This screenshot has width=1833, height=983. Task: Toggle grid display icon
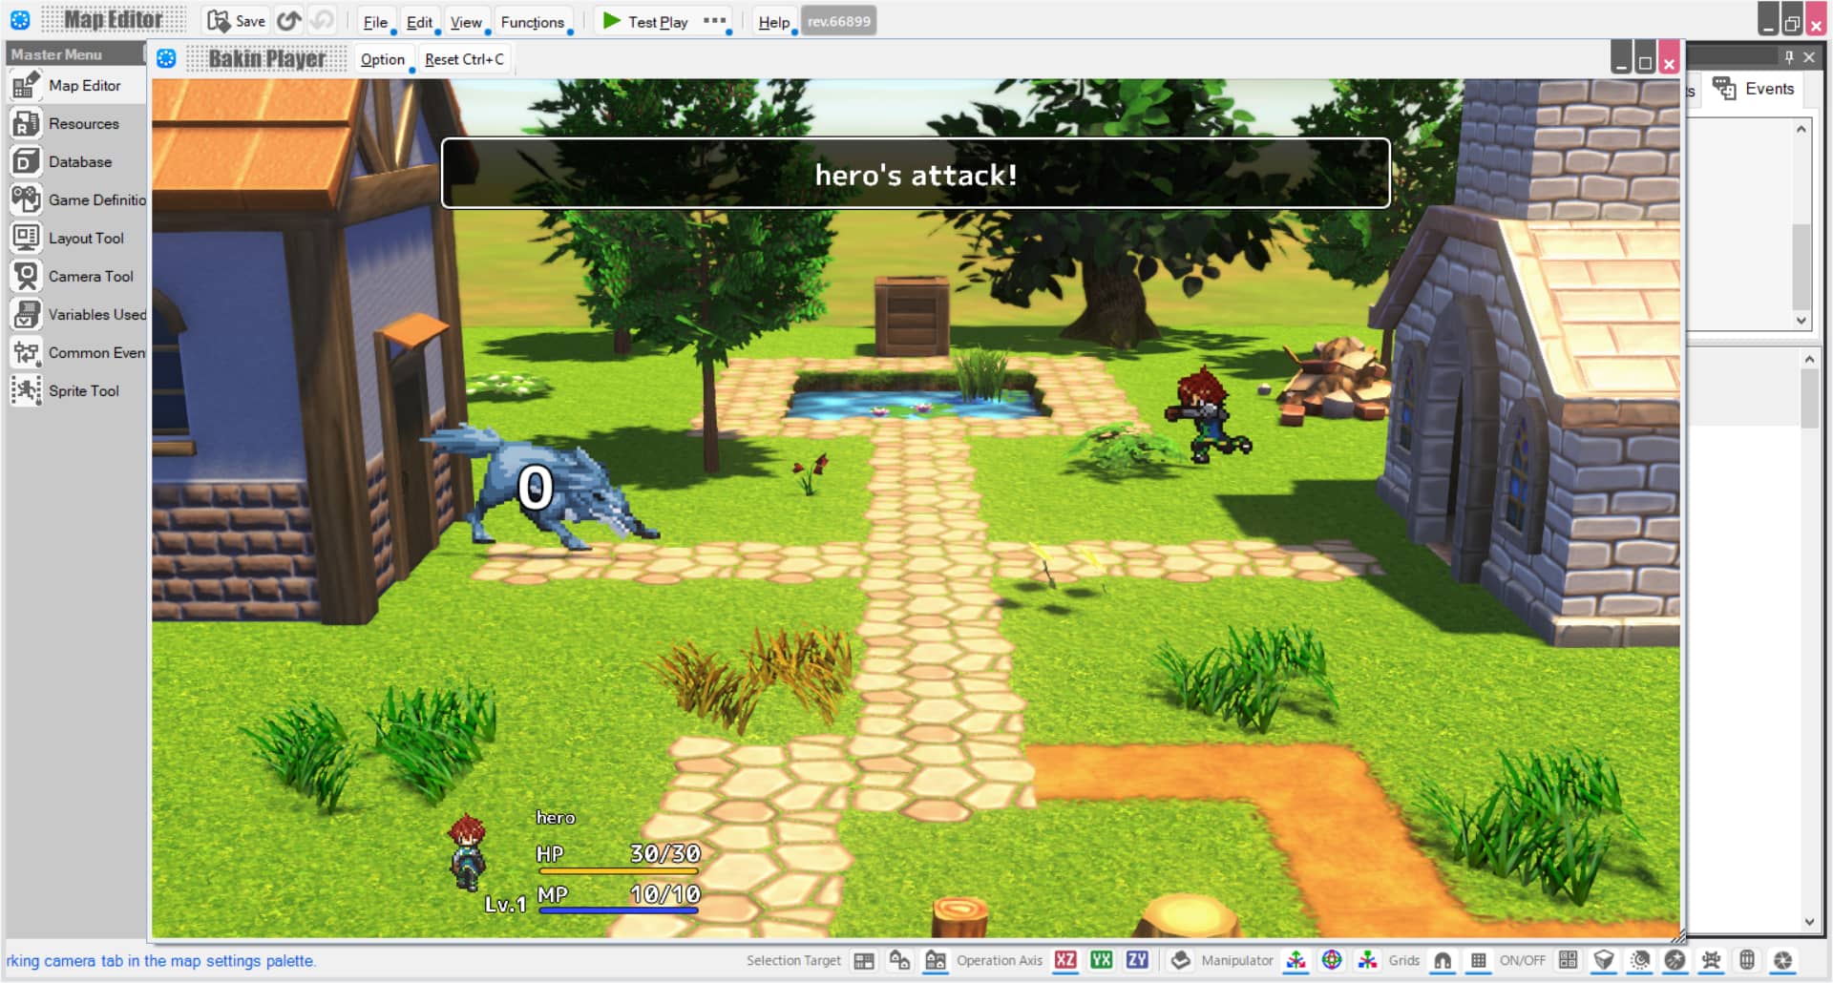point(1479,960)
